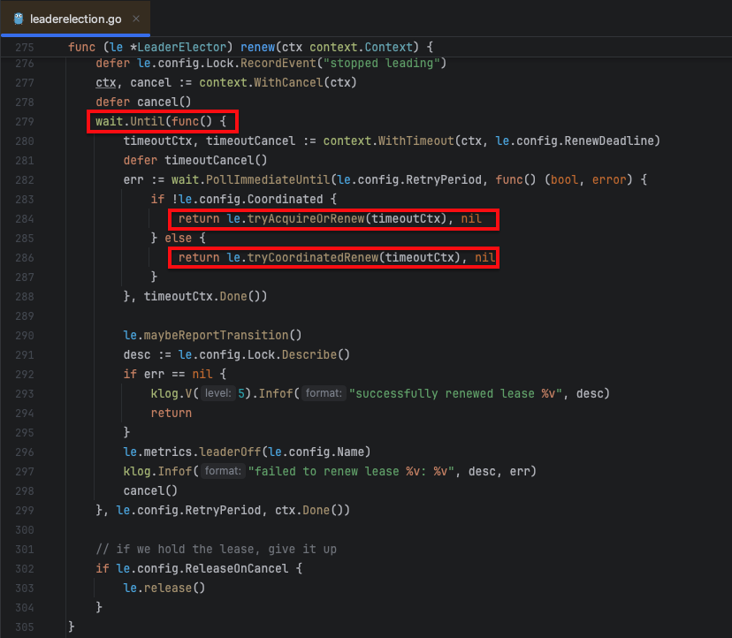This screenshot has width=732, height=638.
Task: Click 'maybeReportTransition' call on line 290
Action: click(x=216, y=336)
